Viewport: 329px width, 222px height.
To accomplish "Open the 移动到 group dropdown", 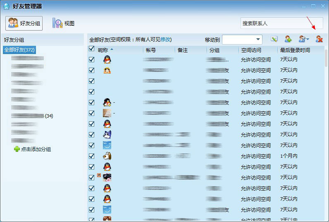I will pos(242,39).
